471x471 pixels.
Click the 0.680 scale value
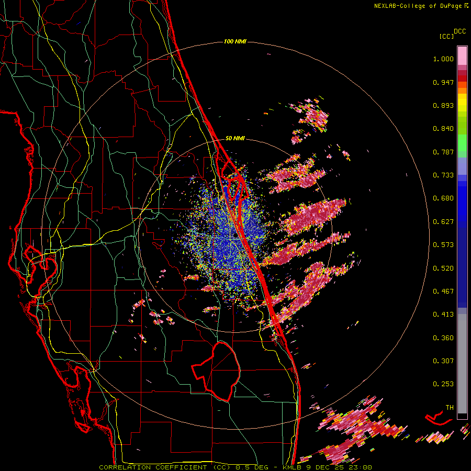pos(443,198)
